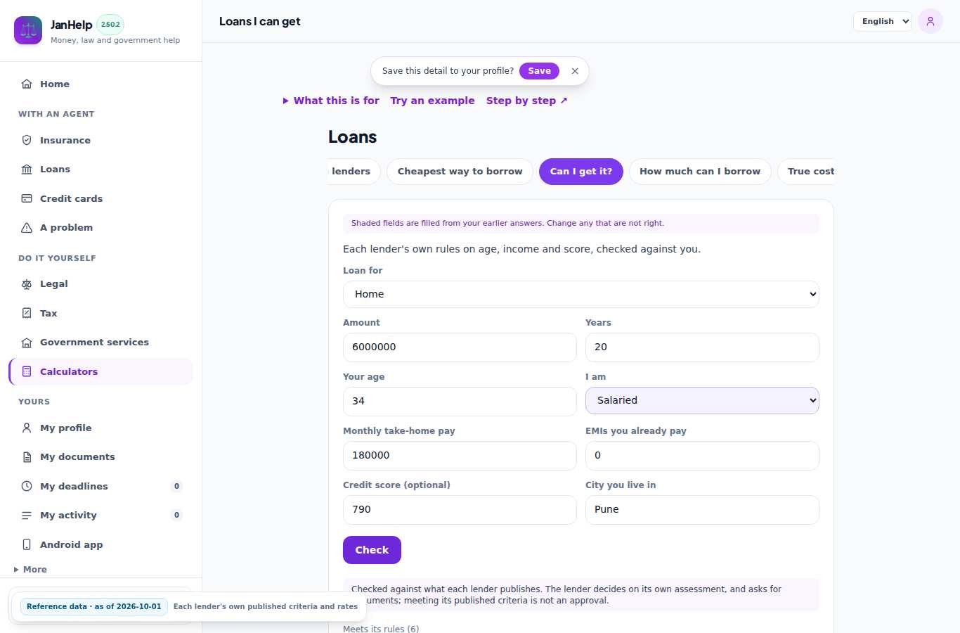Click the Credit score input field
Screen dimensions: 960x633
click(x=460, y=510)
